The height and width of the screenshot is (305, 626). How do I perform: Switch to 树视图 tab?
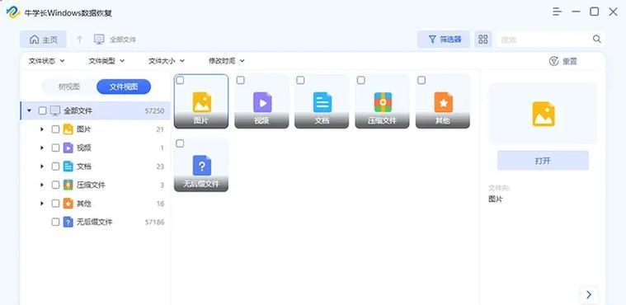[x=69, y=87]
